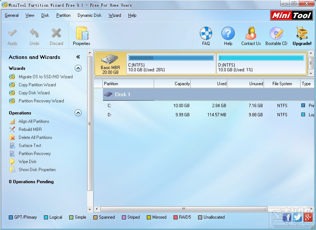
Task: Click the 7.16 GB unused value
Action: pos(256,105)
